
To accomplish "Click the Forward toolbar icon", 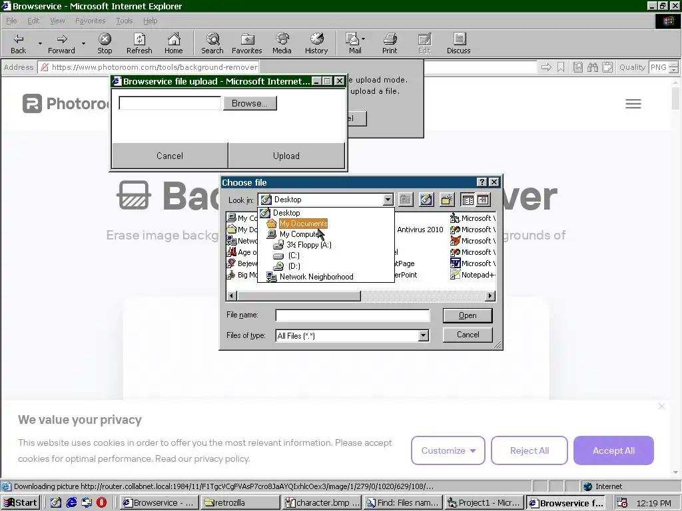I will 61,43.
